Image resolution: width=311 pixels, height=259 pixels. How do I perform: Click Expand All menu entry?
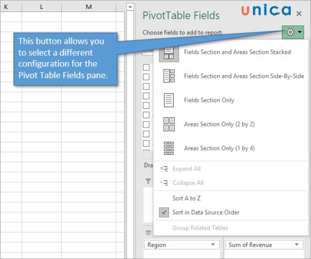[x=187, y=169]
